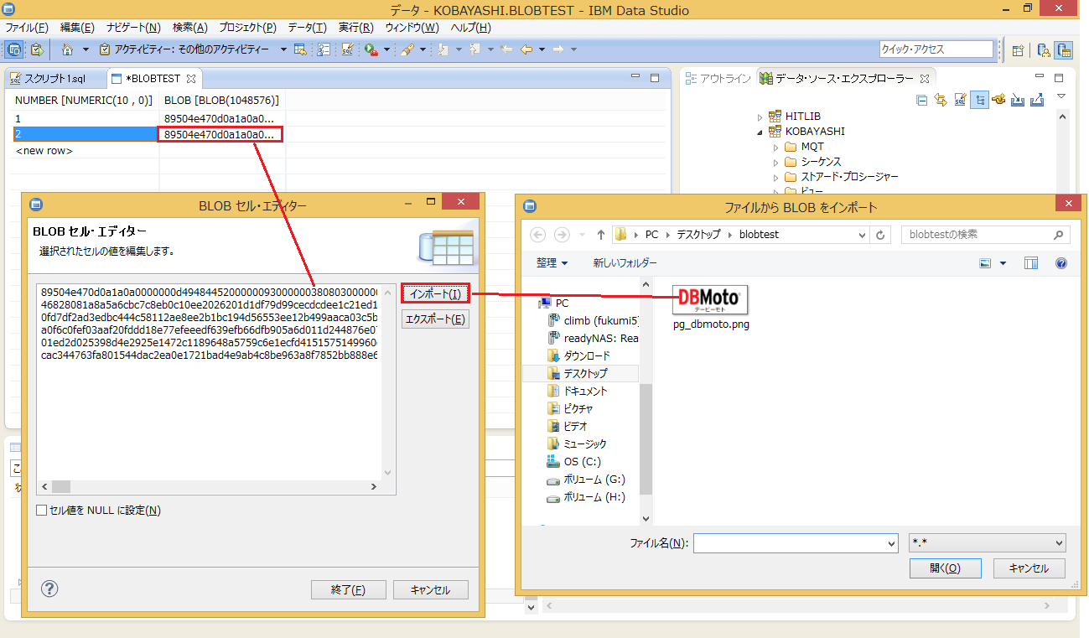Open dropdown arrow next to home icon

pos(86,49)
